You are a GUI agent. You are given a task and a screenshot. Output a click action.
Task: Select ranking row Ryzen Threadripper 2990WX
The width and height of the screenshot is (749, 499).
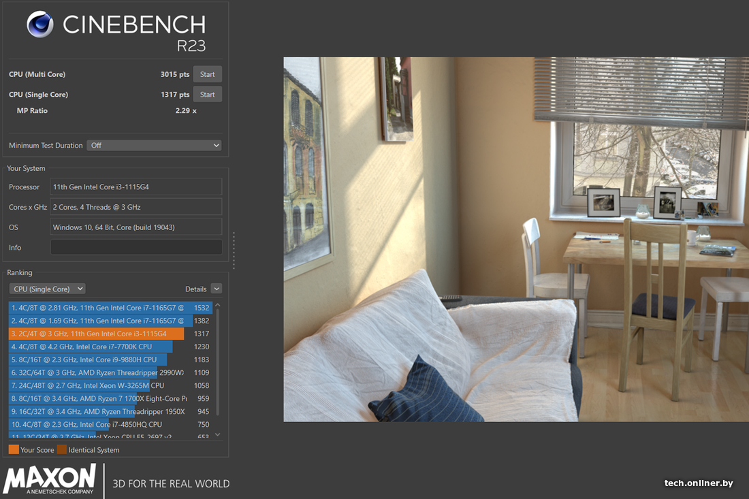click(110, 372)
